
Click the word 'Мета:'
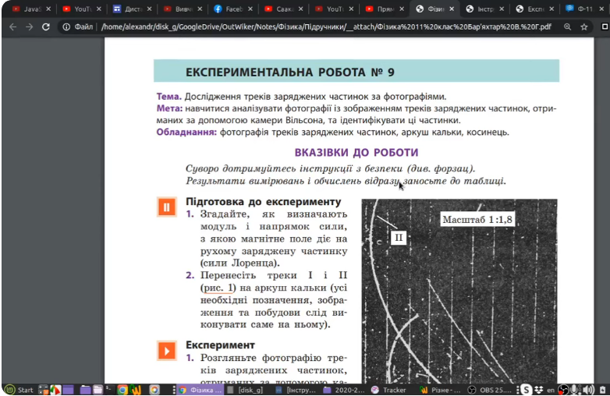[x=169, y=108]
